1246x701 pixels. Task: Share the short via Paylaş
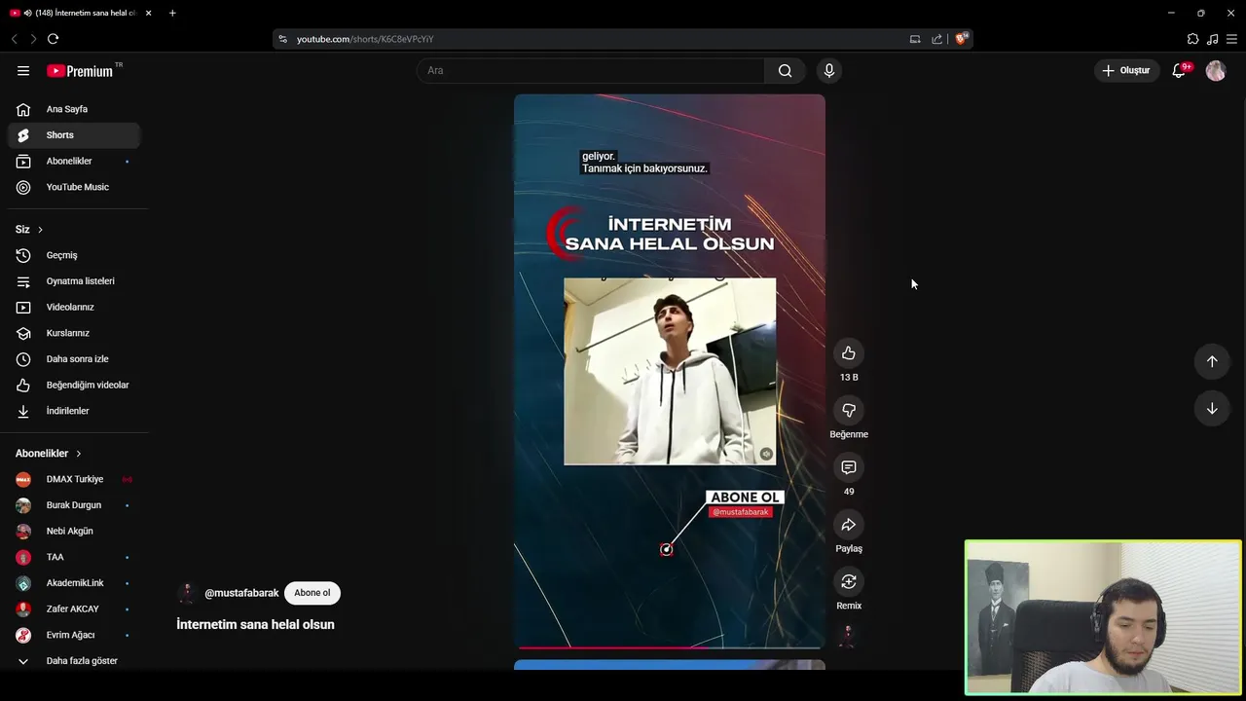849,525
